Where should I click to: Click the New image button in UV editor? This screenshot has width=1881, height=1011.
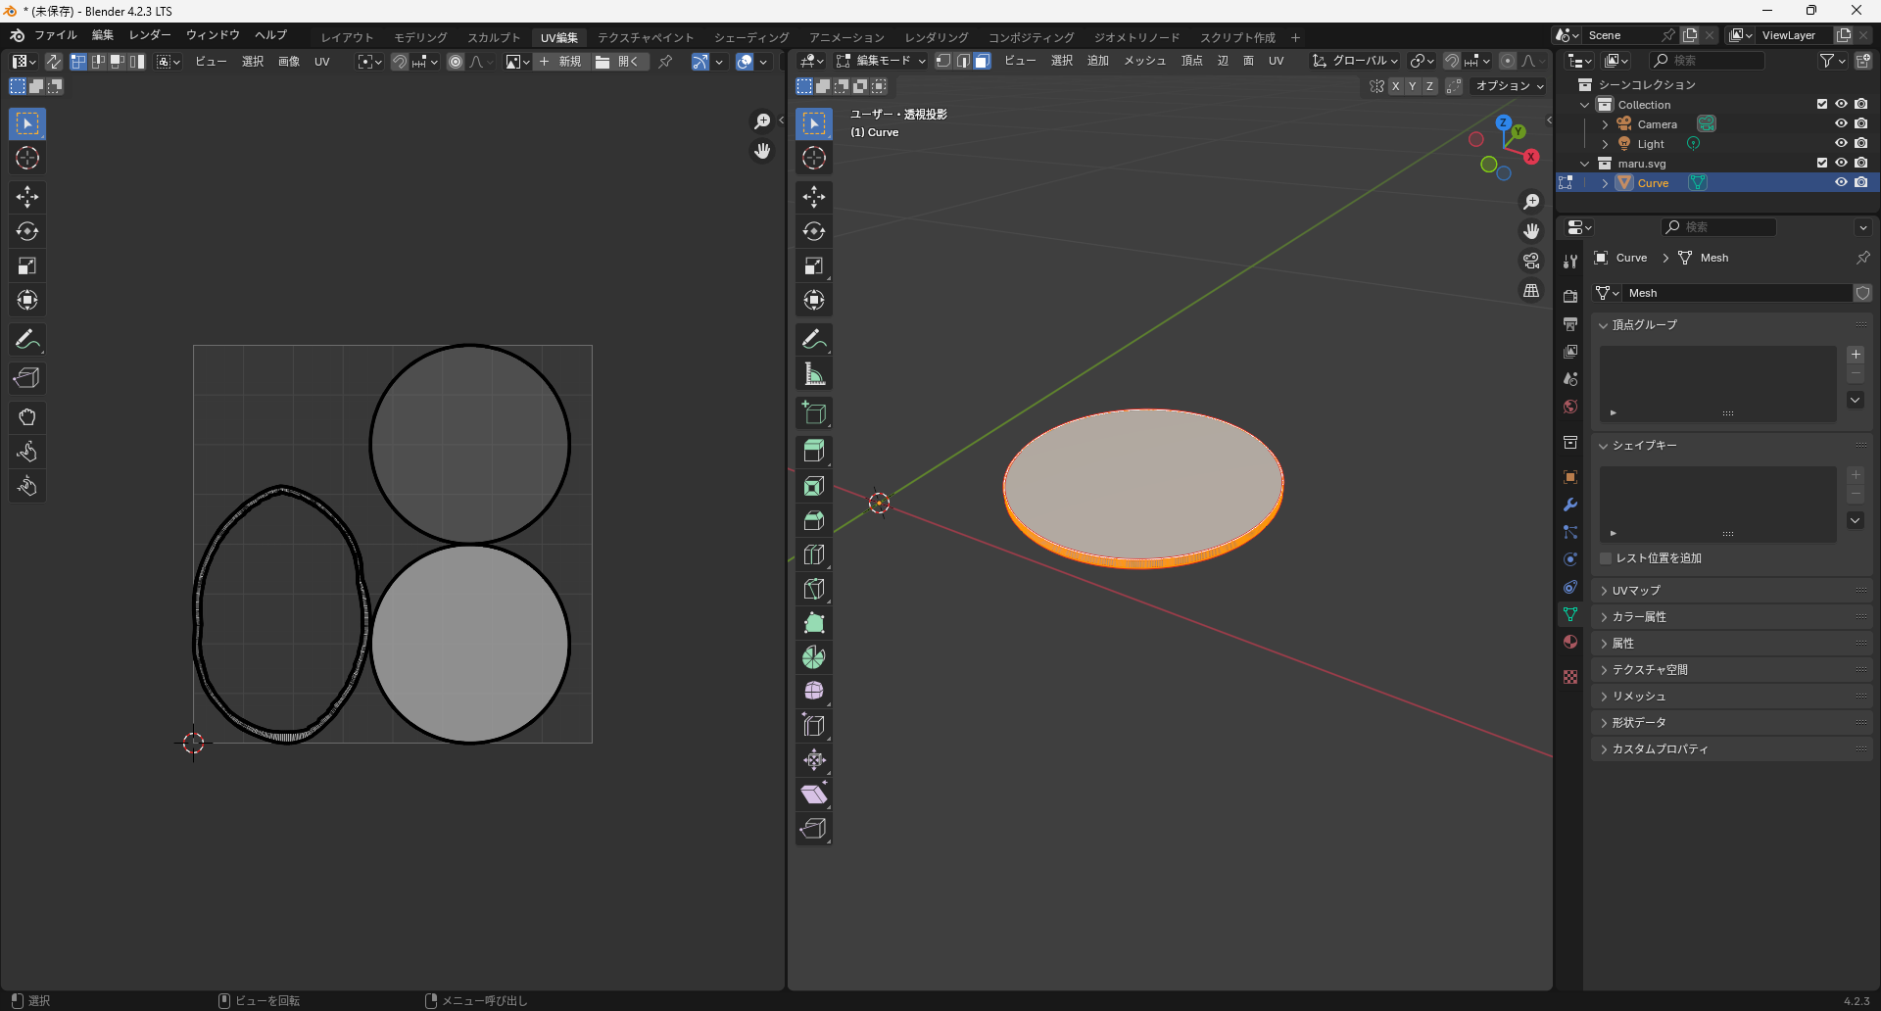coord(560,62)
